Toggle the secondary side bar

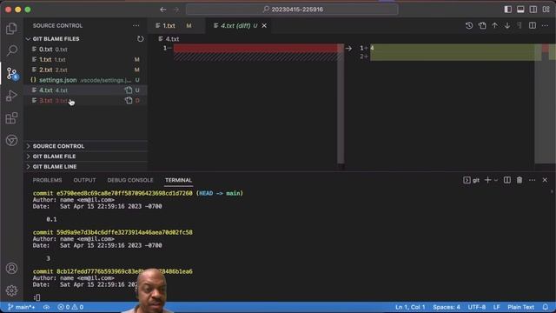[533, 10]
